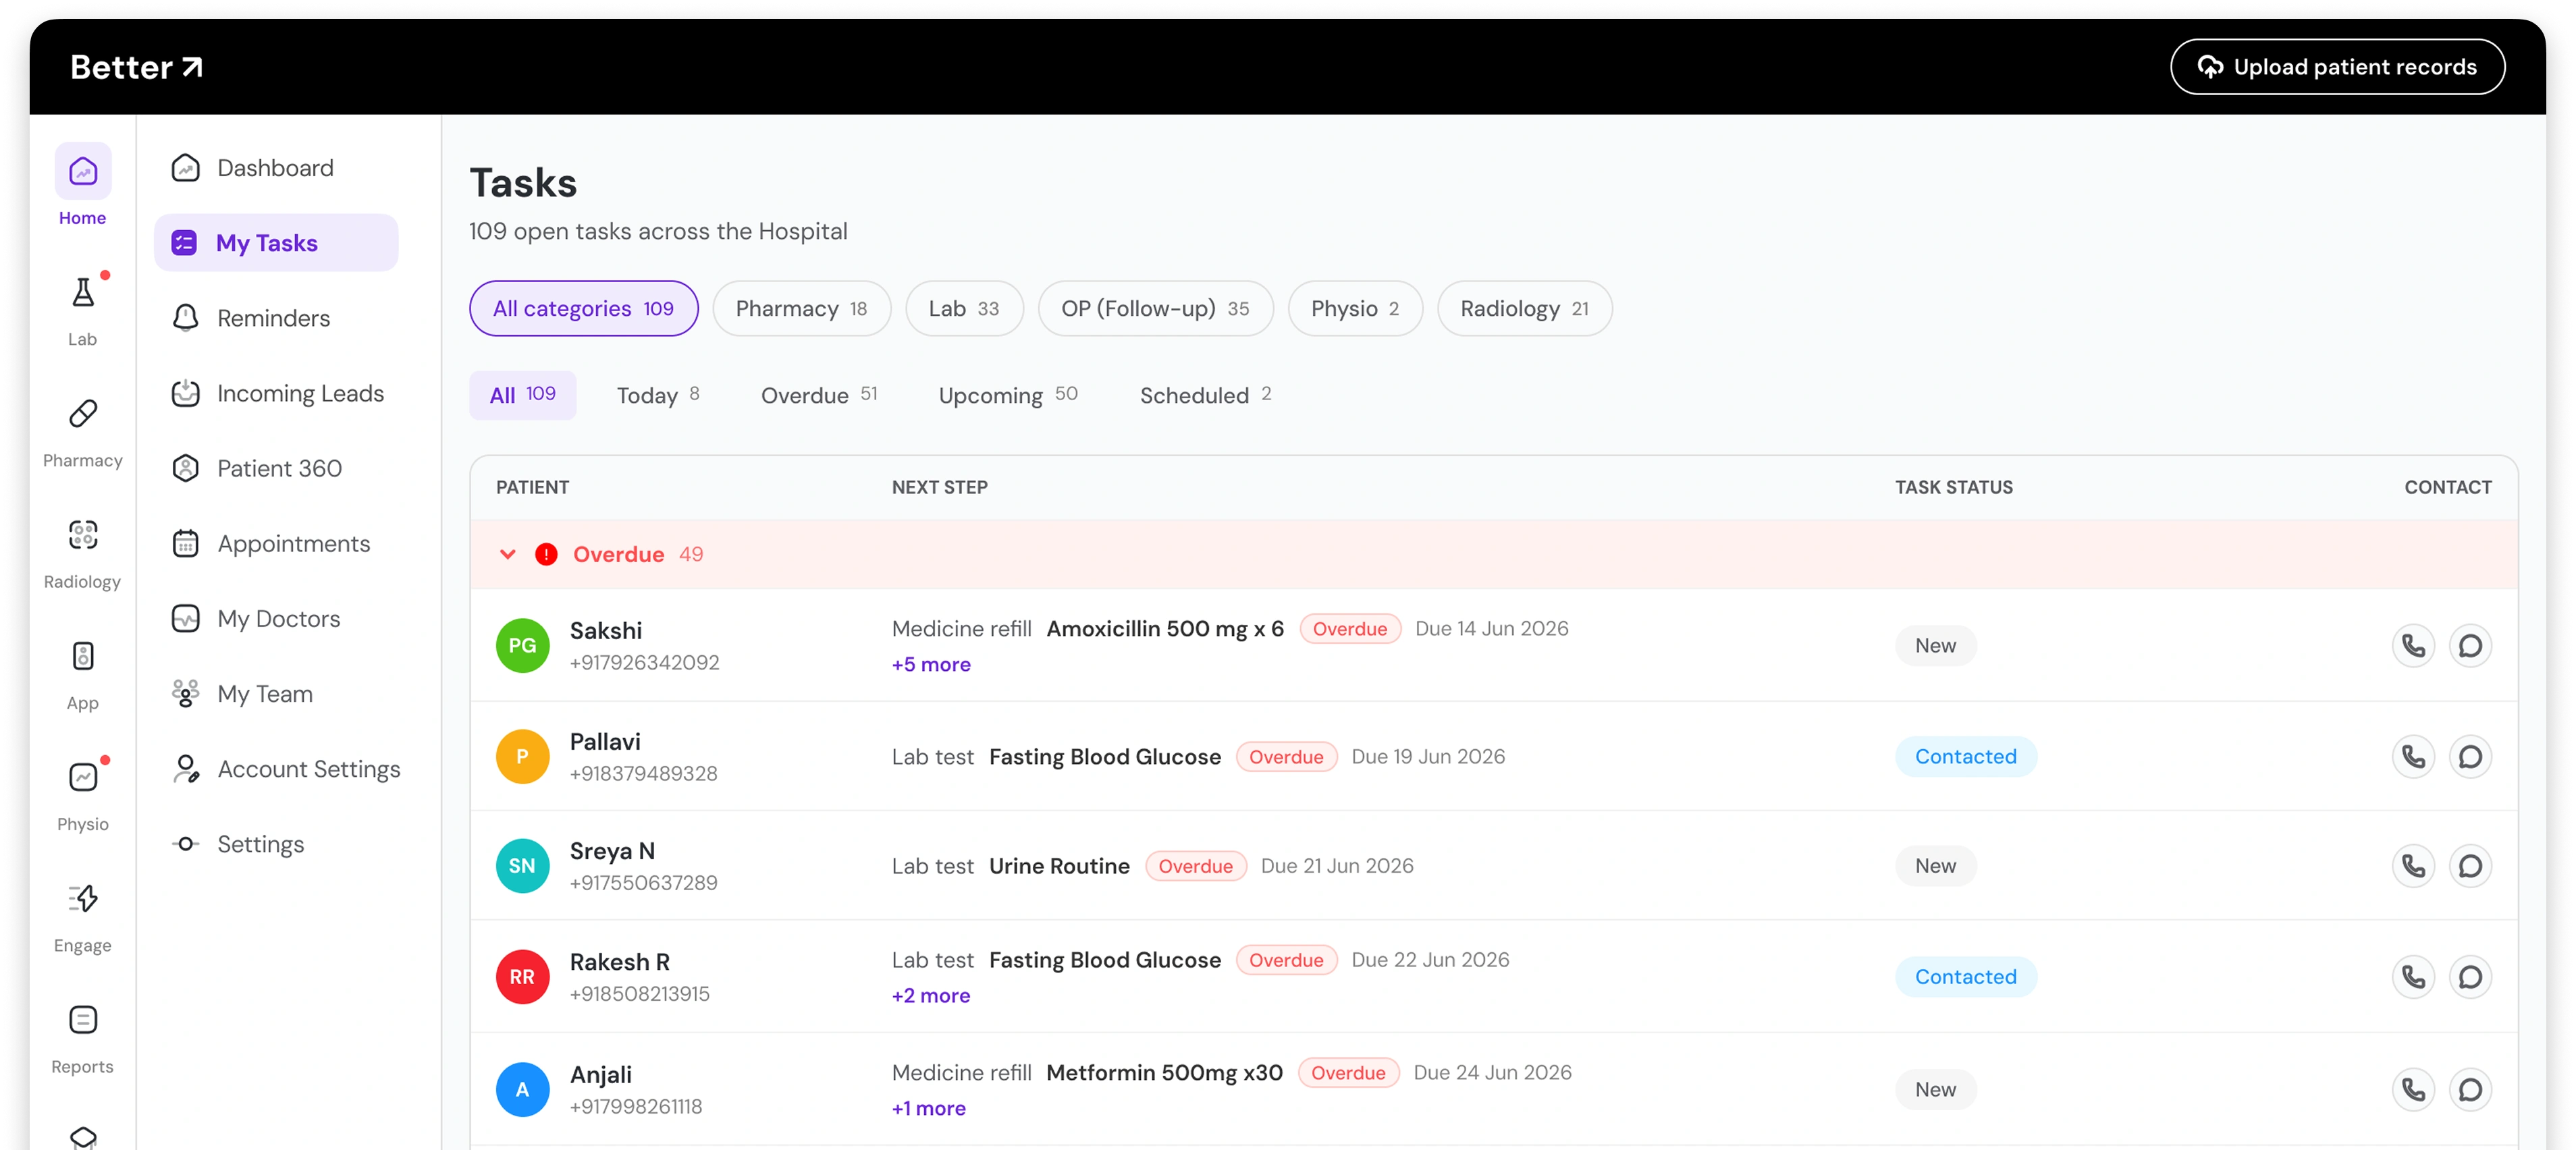Viewport: 2576px width, 1150px height.
Task: Open the Lab flask icon in sidebar
Action: pyautogui.click(x=83, y=292)
